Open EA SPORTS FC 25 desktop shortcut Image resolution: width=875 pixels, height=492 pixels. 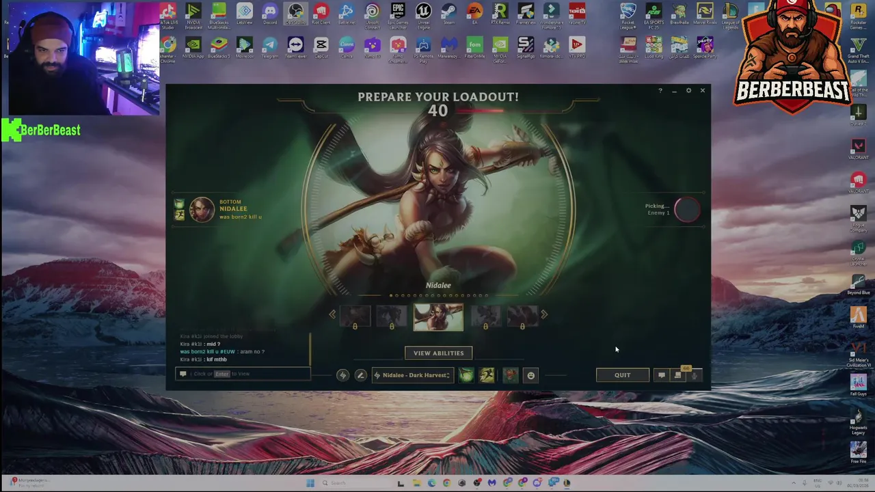[x=654, y=16]
